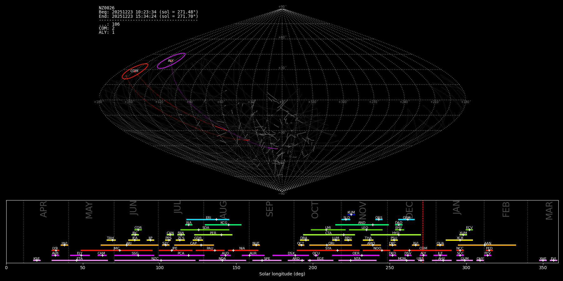Click the NTA shower label
Image resolution: width=563 pixels, height=281 pixels.
click(x=357, y=259)
